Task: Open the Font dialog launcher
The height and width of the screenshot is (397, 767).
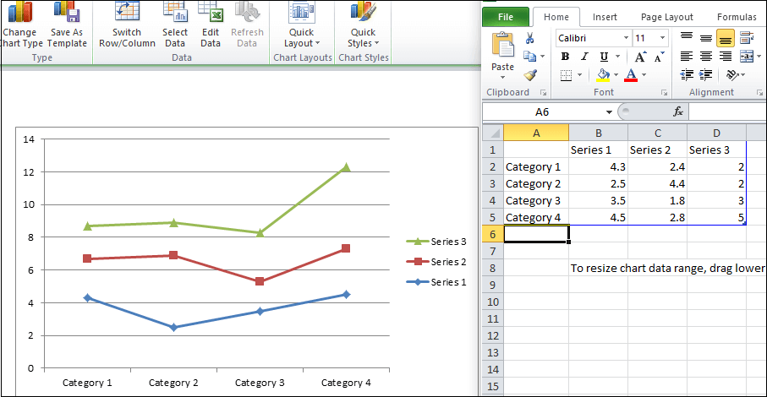Action: tap(664, 92)
